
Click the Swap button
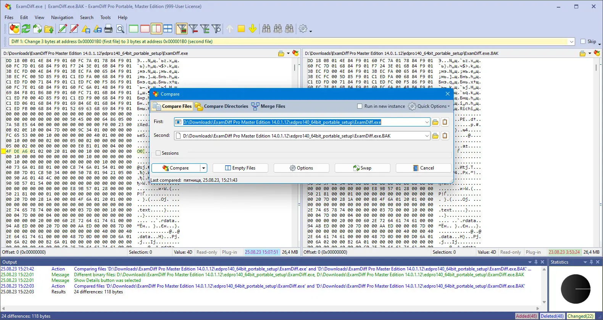click(363, 168)
